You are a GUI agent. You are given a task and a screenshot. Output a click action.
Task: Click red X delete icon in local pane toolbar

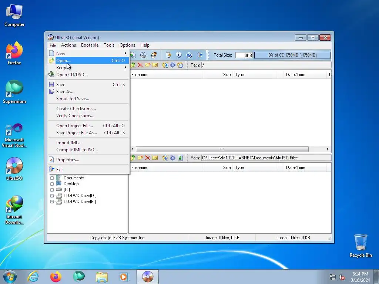pyautogui.click(x=148, y=158)
